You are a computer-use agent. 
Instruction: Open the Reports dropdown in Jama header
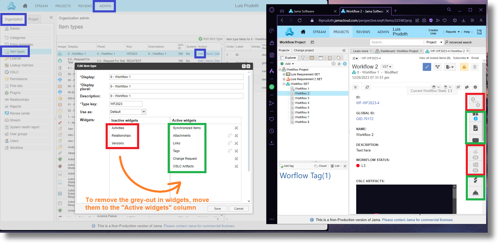453,32
